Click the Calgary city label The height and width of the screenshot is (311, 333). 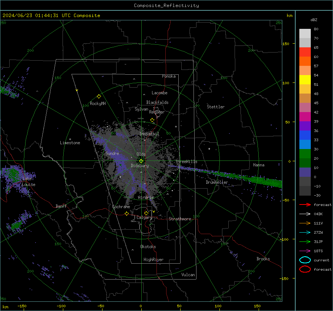click(144, 217)
